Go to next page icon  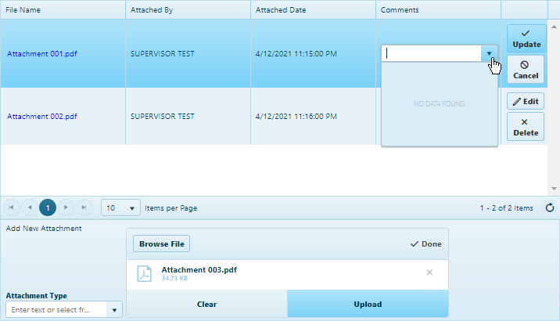66,207
